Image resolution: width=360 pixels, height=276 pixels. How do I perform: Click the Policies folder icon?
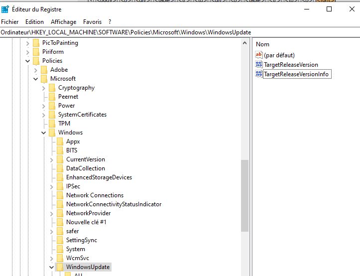36,61
